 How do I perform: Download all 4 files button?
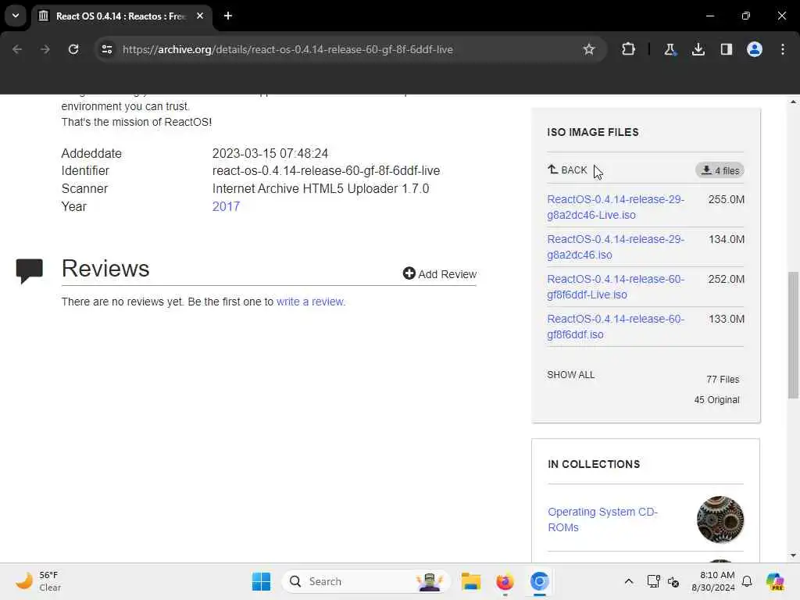pos(720,170)
